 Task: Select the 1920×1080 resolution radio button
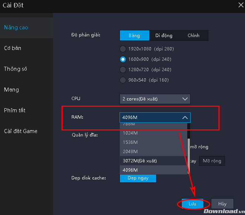(x=123, y=49)
